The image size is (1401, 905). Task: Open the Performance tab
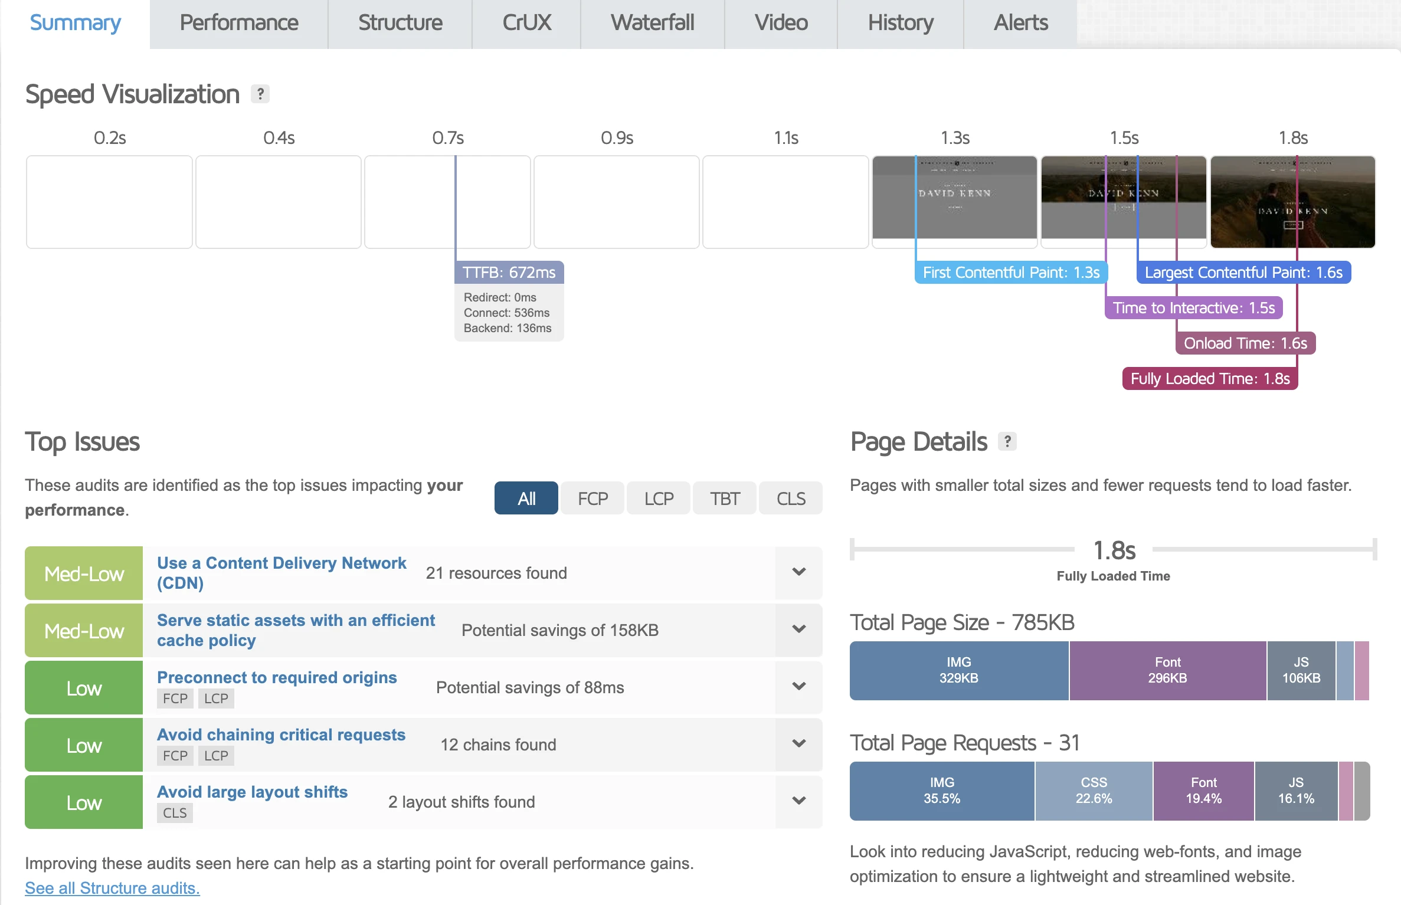(x=238, y=23)
